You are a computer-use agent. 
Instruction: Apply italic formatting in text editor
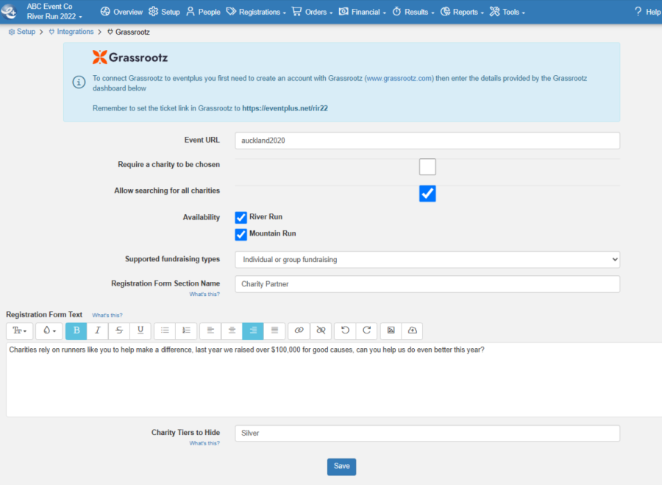pos(98,330)
